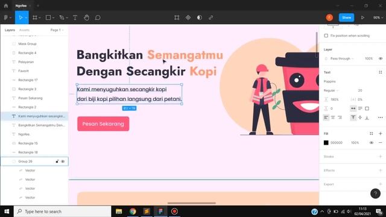Add a new file tab with plus
386x217 pixels.
pyautogui.click(x=38, y=5)
